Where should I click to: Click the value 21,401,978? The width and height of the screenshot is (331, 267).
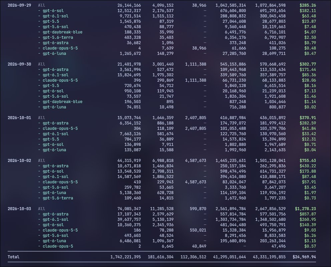[129, 64]
